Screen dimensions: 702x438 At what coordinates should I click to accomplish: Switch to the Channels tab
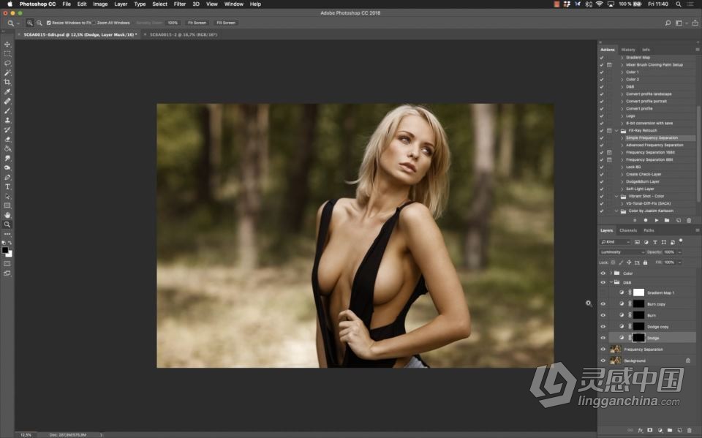[x=627, y=230]
